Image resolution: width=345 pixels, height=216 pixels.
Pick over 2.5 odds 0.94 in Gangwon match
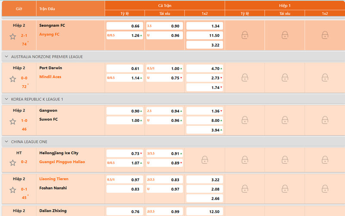coord(165,111)
